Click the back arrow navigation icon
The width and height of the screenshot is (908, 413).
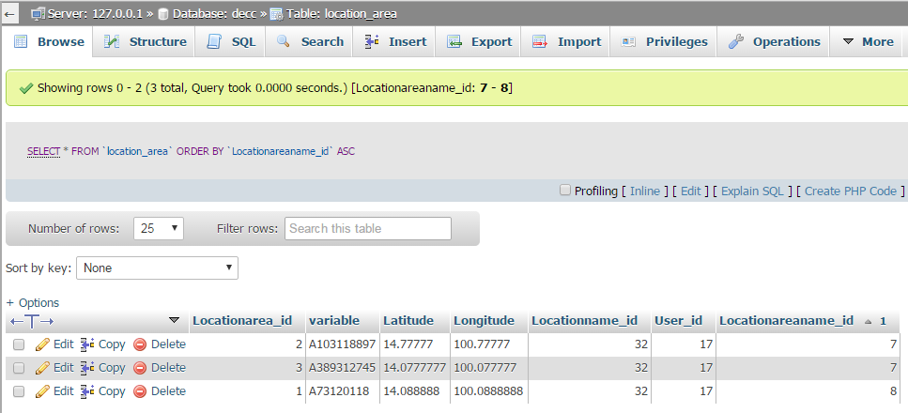[9, 14]
